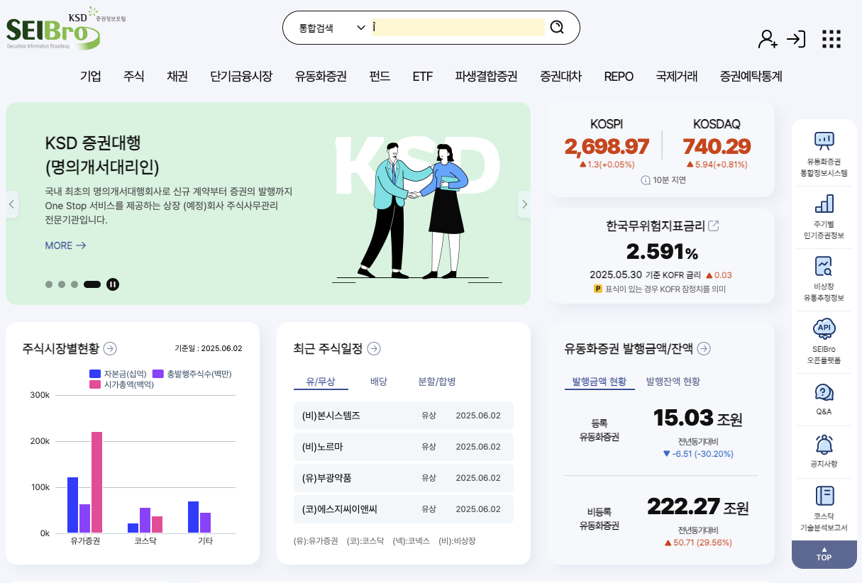Screen dimensions: 862x583
Task: Open the 단기금융시장 menu
Action: click(x=241, y=76)
